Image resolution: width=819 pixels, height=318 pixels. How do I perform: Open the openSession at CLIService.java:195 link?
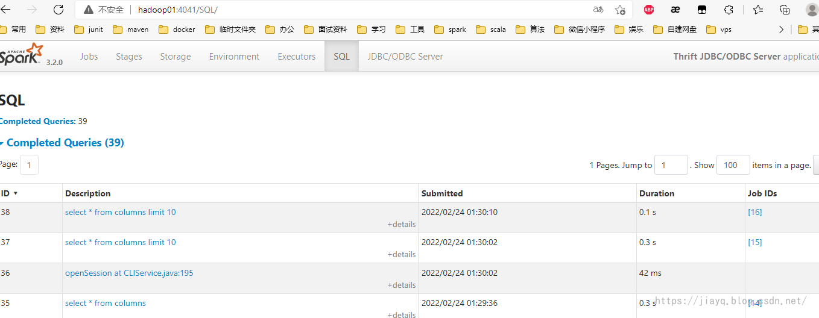coord(129,273)
